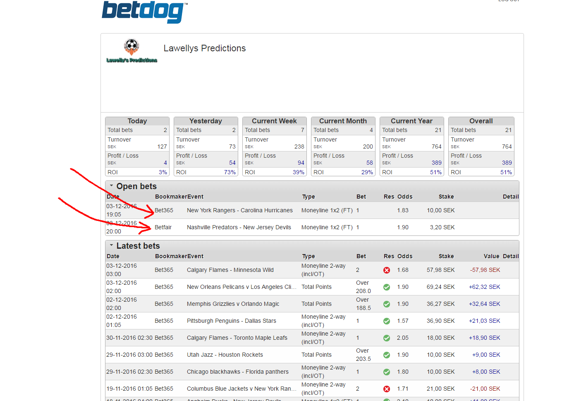Click the green result check for Pittsburgh Penguins - Dallas Stars
Image resolution: width=562 pixels, height=401 pixels.
point(387,321)
